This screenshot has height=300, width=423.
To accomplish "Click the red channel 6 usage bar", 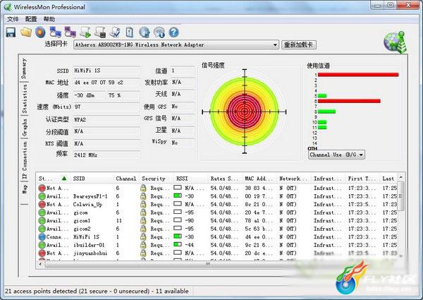I will (x=349, y=101).
